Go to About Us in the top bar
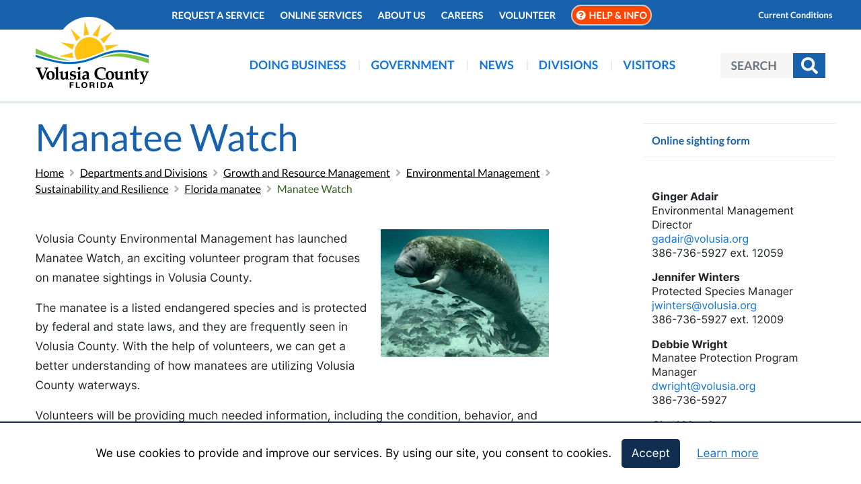The height and width of the screenshot is (484, 861). [402, 15]
